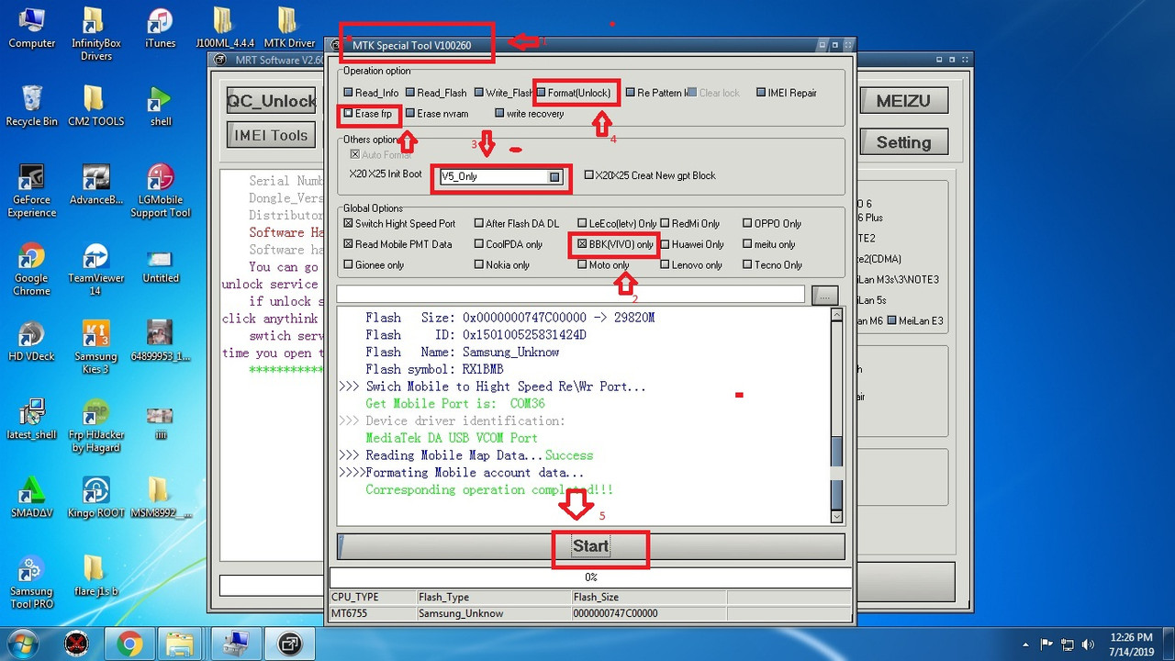The height and width of the screenshot is (661, 1175).
Task: Open CM2 TOOLS folder
Action: pos(96,106)
